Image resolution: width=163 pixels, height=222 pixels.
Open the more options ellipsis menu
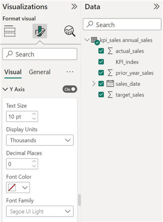point(70,72)
